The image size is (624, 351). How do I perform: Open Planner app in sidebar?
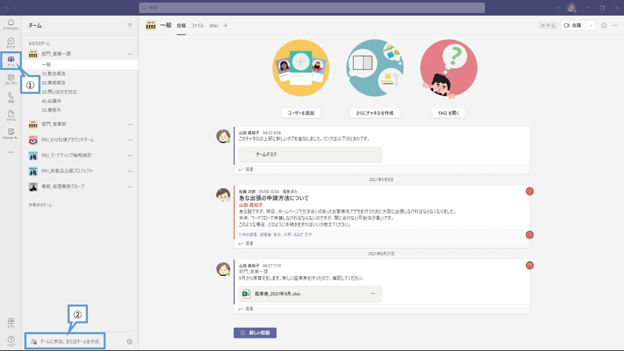tap(11, 134)
